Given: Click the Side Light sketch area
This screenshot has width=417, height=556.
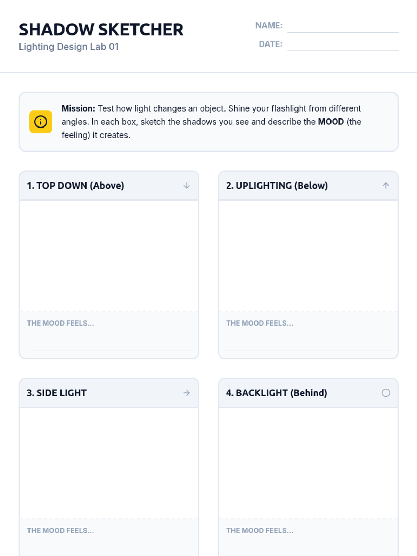Looking at the screenshot, I should coord(109,463).
